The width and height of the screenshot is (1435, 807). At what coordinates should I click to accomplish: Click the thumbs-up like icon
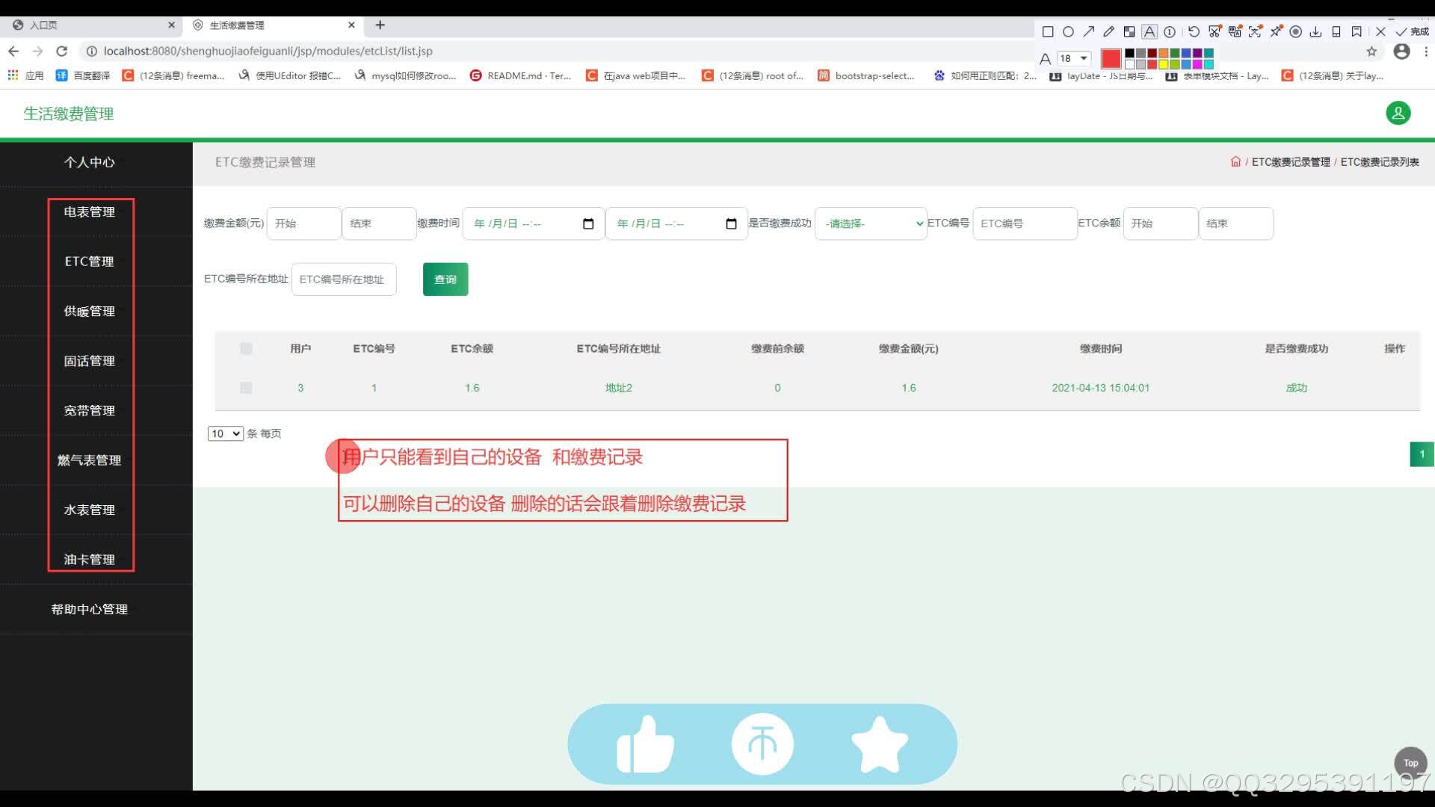[645, 744]
